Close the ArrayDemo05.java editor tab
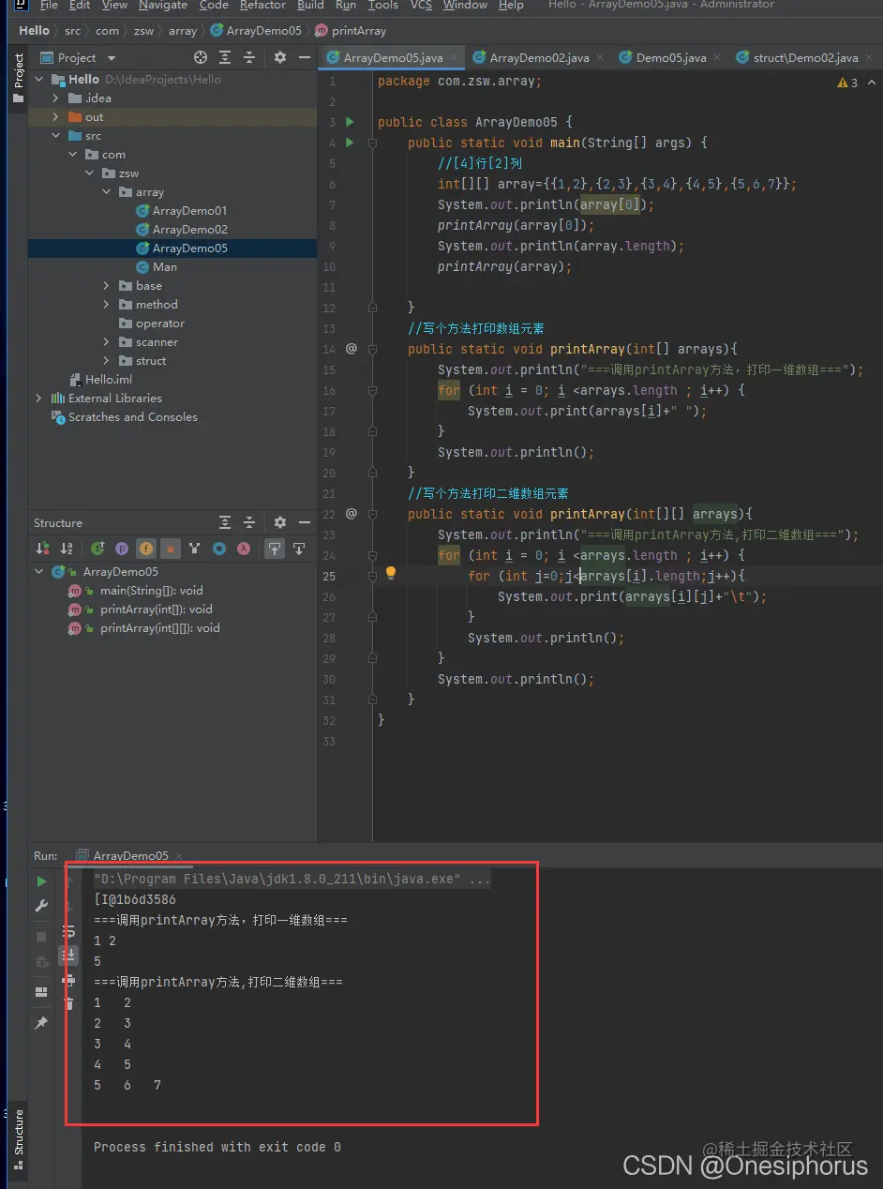883x1189 pixels. pos(456,58)
